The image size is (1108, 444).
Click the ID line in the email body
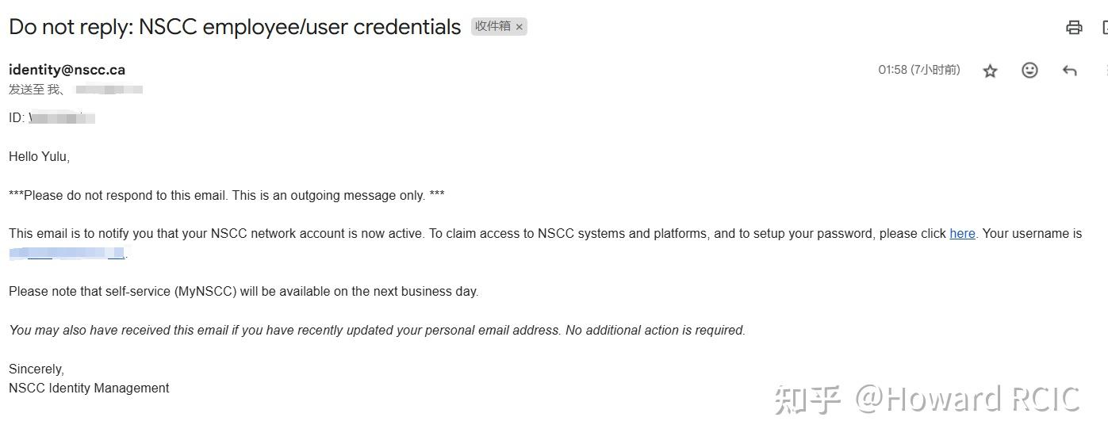52,119
